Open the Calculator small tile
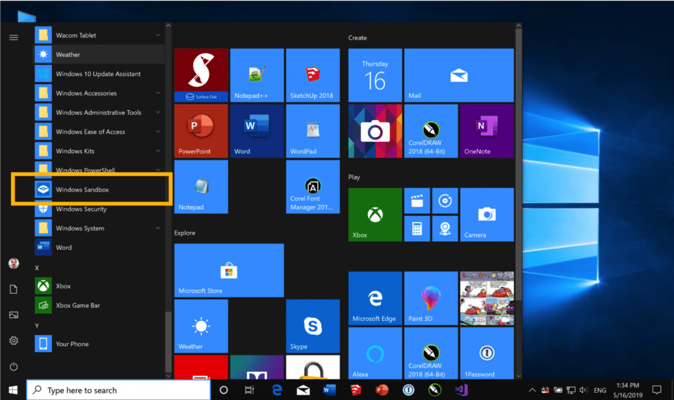The image size is (674, 400). click(417, 229)
